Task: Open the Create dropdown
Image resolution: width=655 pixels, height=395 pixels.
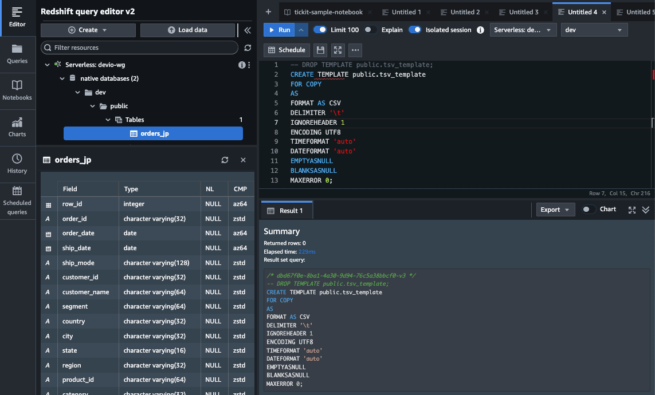Action: (88, 30)
